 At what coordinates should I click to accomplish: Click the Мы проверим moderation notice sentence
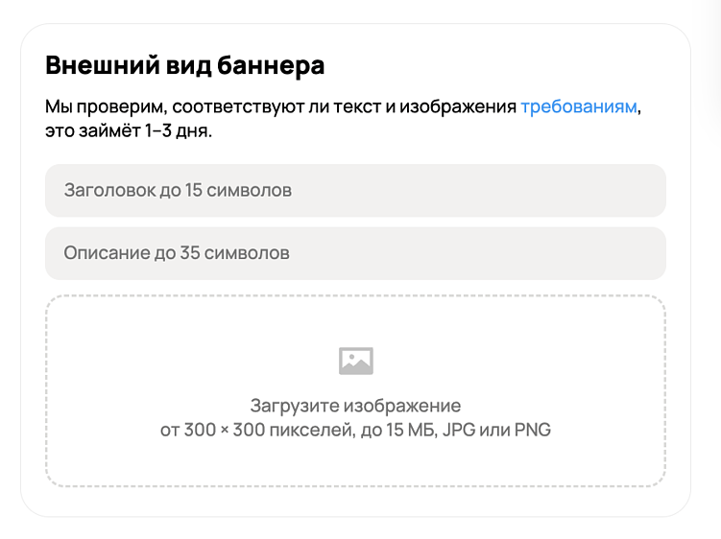[x=343, y=119]
